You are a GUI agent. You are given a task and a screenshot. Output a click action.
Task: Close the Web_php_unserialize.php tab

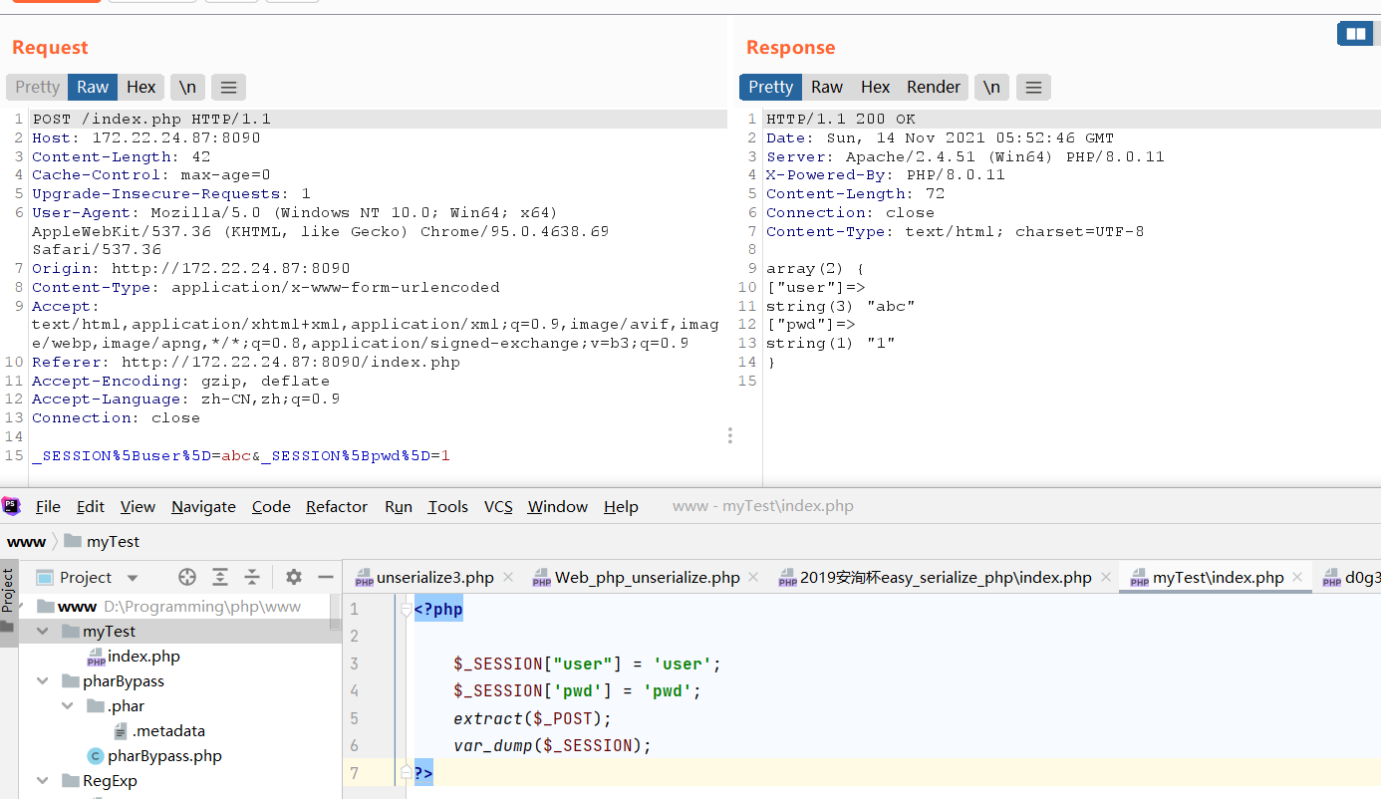click(753, 577)
